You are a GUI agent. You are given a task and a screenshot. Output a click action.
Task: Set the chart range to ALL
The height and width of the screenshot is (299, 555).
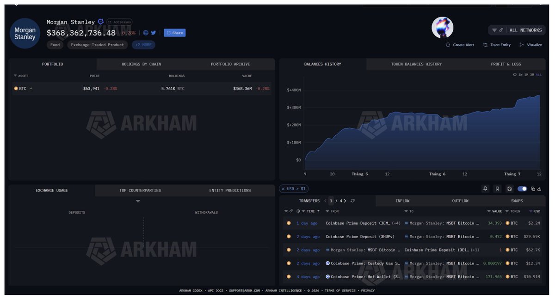[539, 74]
